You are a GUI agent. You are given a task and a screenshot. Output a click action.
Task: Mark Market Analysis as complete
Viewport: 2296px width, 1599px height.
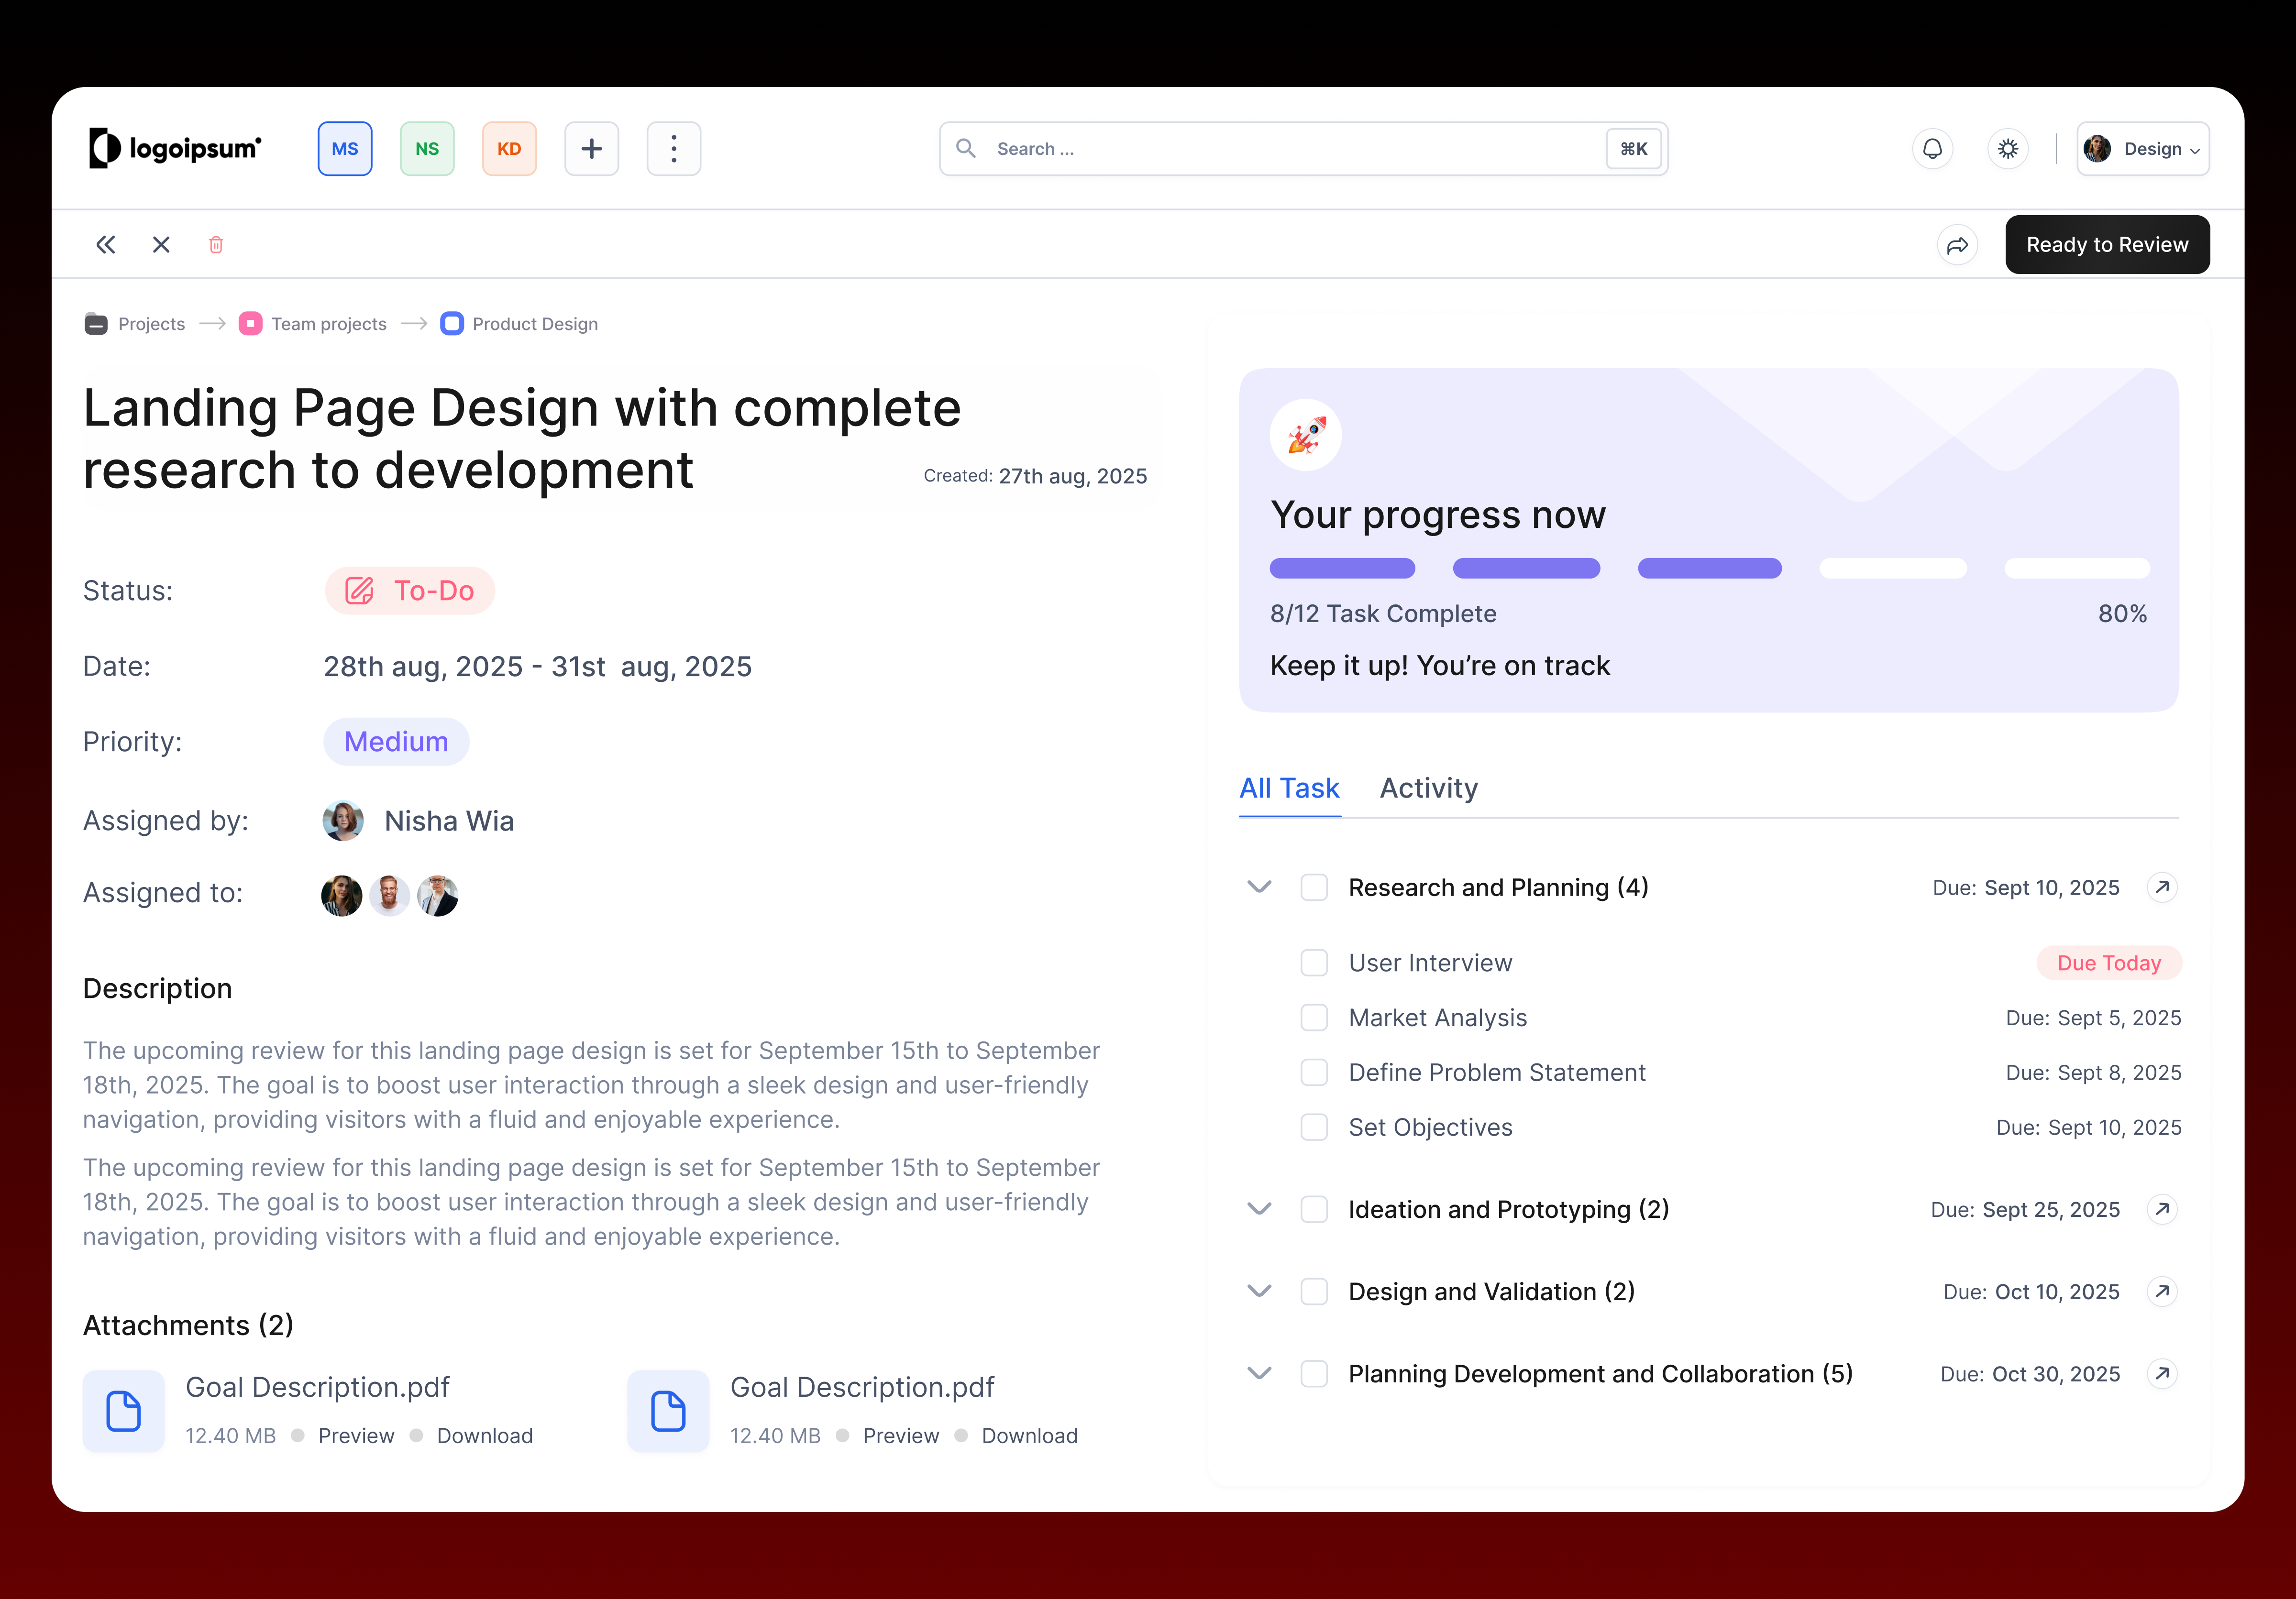1314,1018
